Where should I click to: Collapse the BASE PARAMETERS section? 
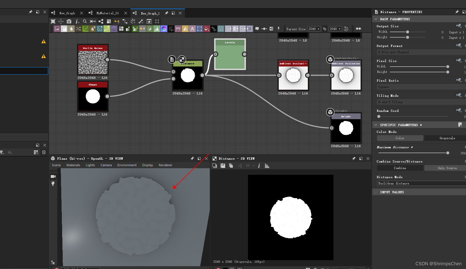coord(376,19)
